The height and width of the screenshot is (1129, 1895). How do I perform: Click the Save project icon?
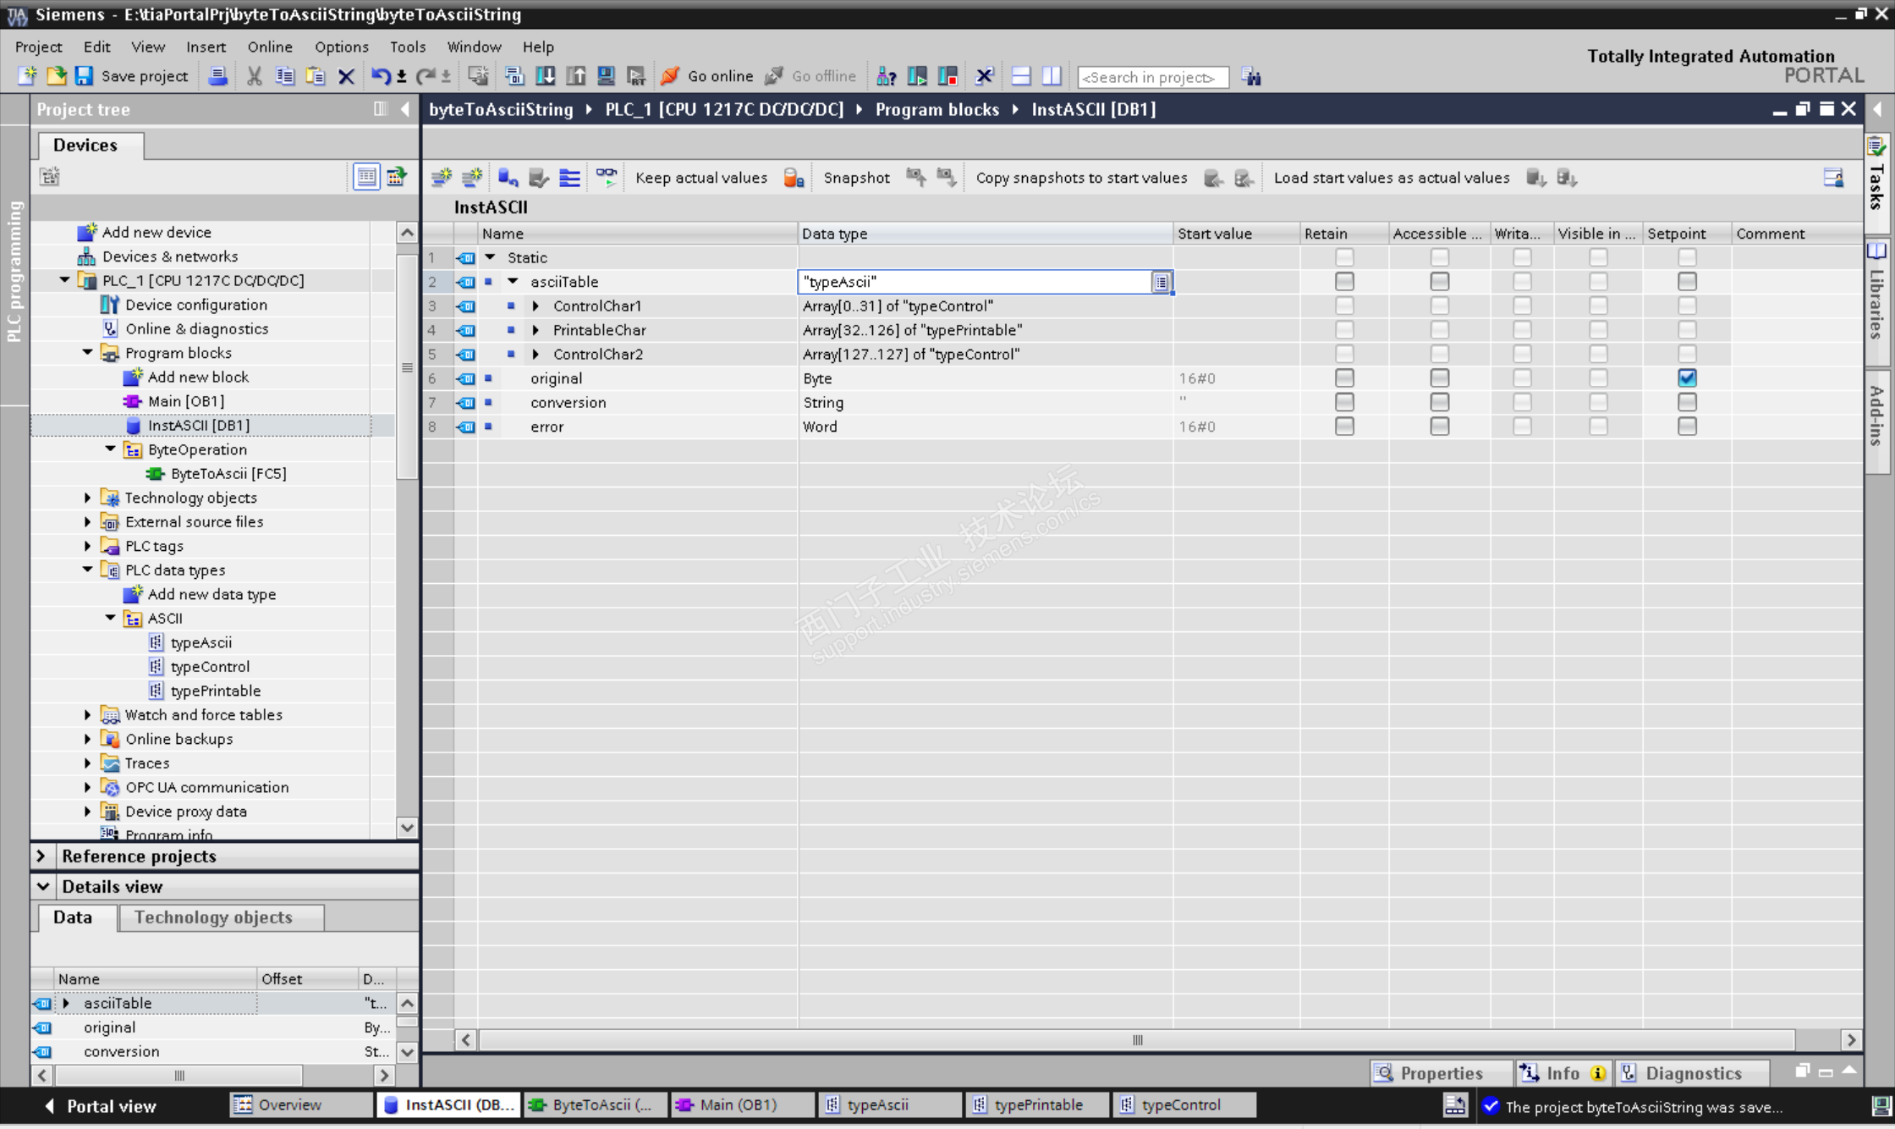(x=84, y=76)
